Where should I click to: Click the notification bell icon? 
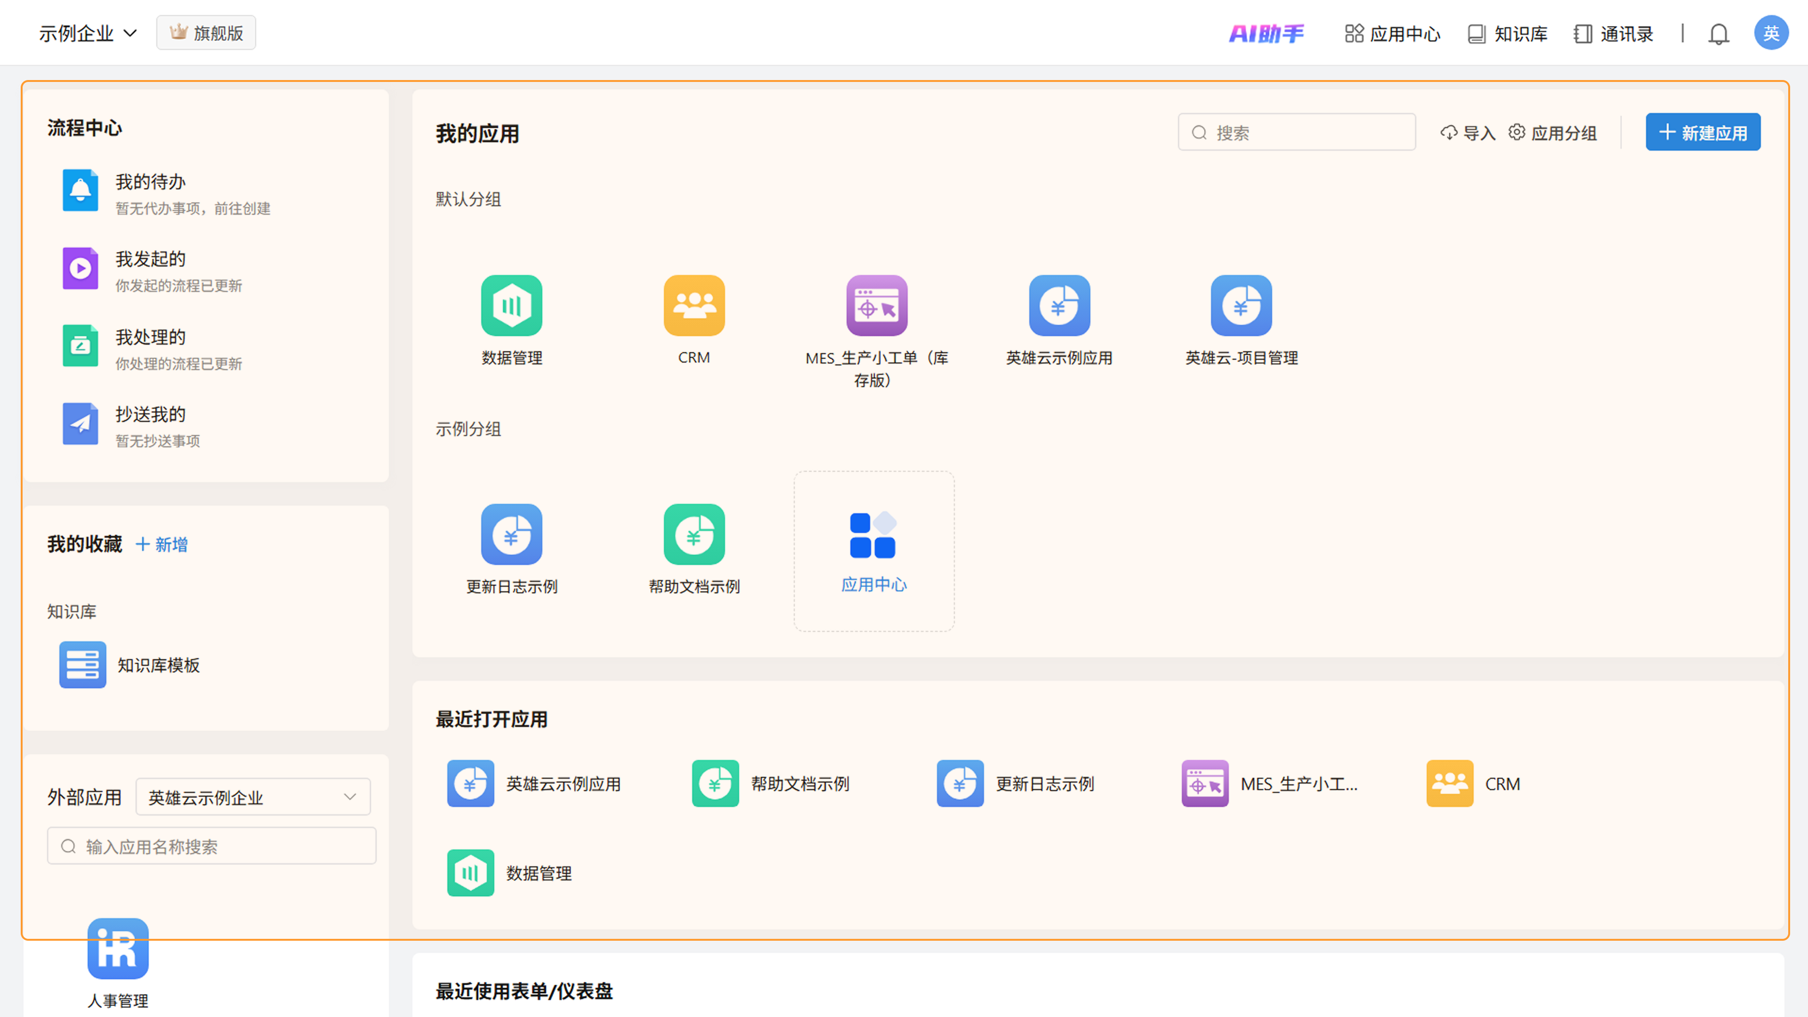(x=1718, y=34)
